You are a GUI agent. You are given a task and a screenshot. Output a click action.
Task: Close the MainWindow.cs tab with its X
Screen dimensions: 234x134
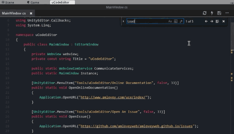click(31, 13)
